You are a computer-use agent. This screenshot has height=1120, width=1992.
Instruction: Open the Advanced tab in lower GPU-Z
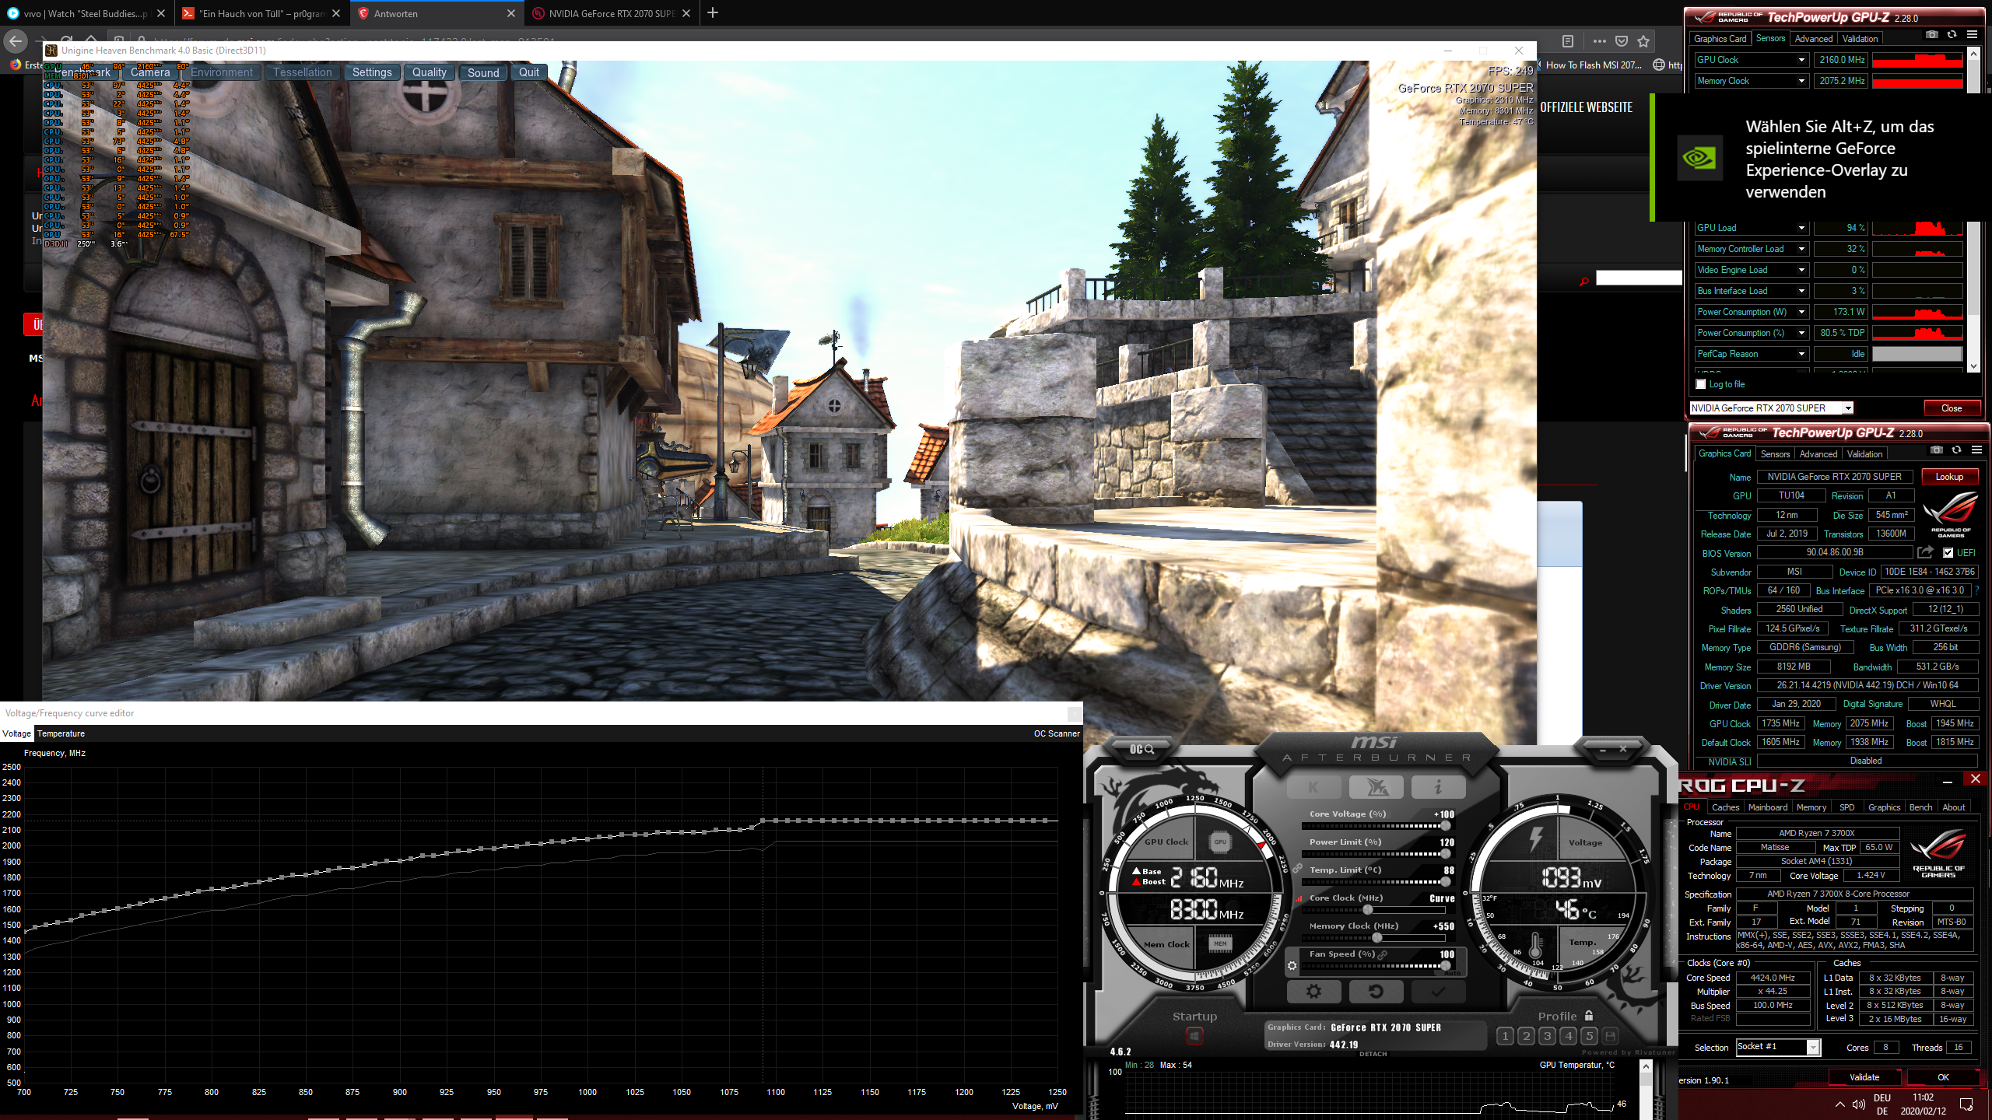1818,454
